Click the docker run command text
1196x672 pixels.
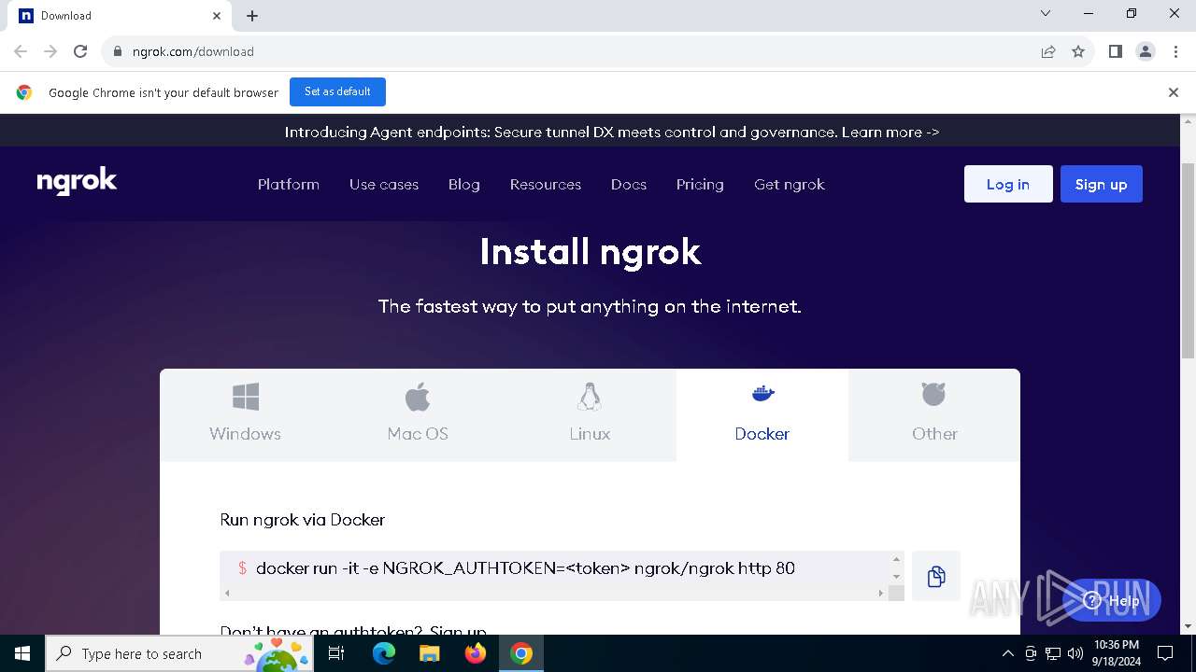525,567
